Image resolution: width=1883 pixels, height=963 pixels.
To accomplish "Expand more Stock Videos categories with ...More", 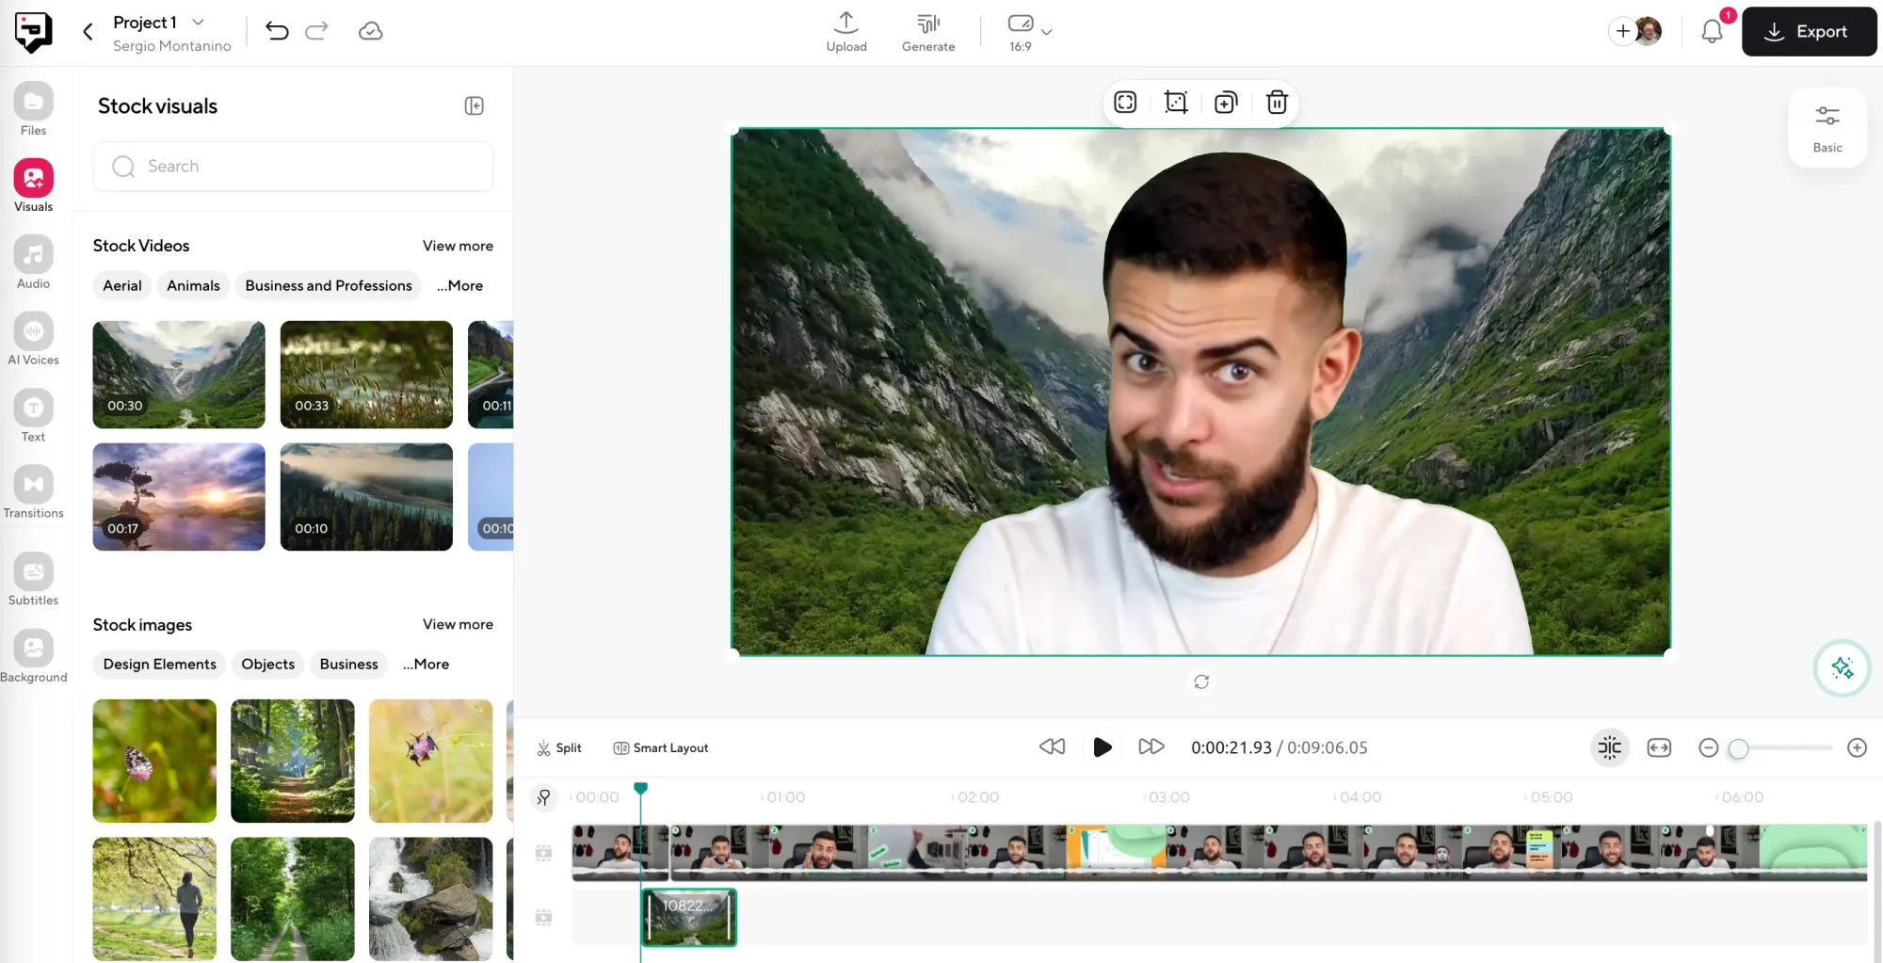I will pos(459,285).
